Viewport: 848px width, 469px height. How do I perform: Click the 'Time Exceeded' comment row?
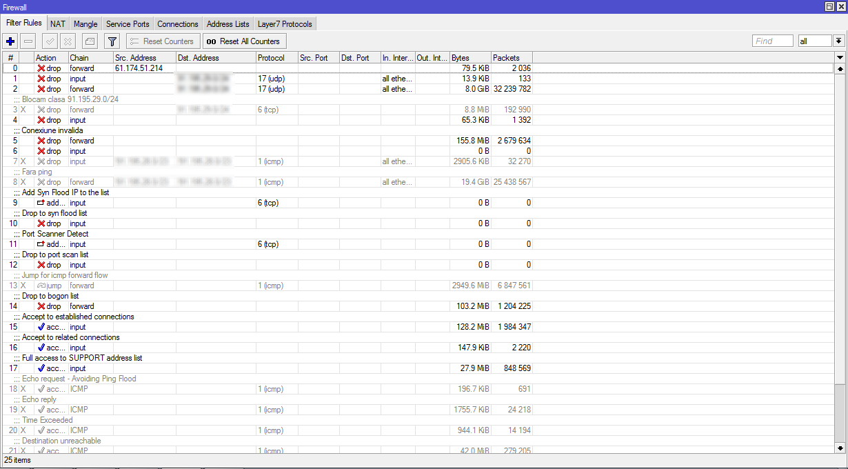click(x=417, y=420)
